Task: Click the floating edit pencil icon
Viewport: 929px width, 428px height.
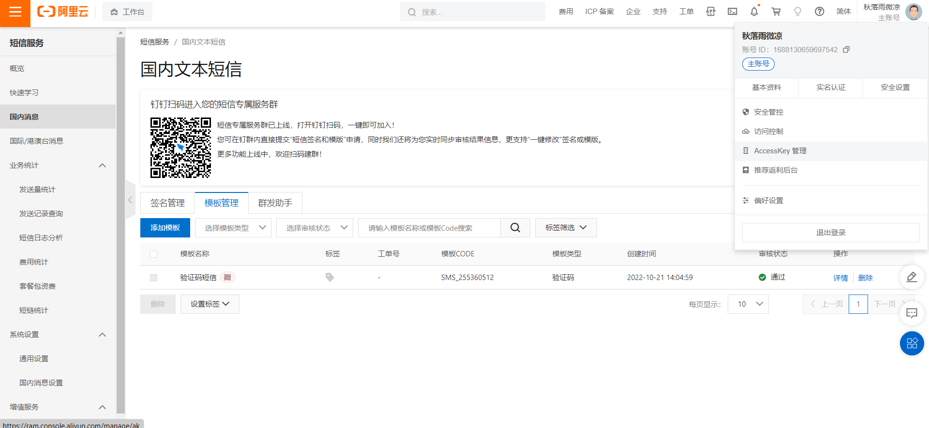Action: pyautogui.click(x=912, y=277)
